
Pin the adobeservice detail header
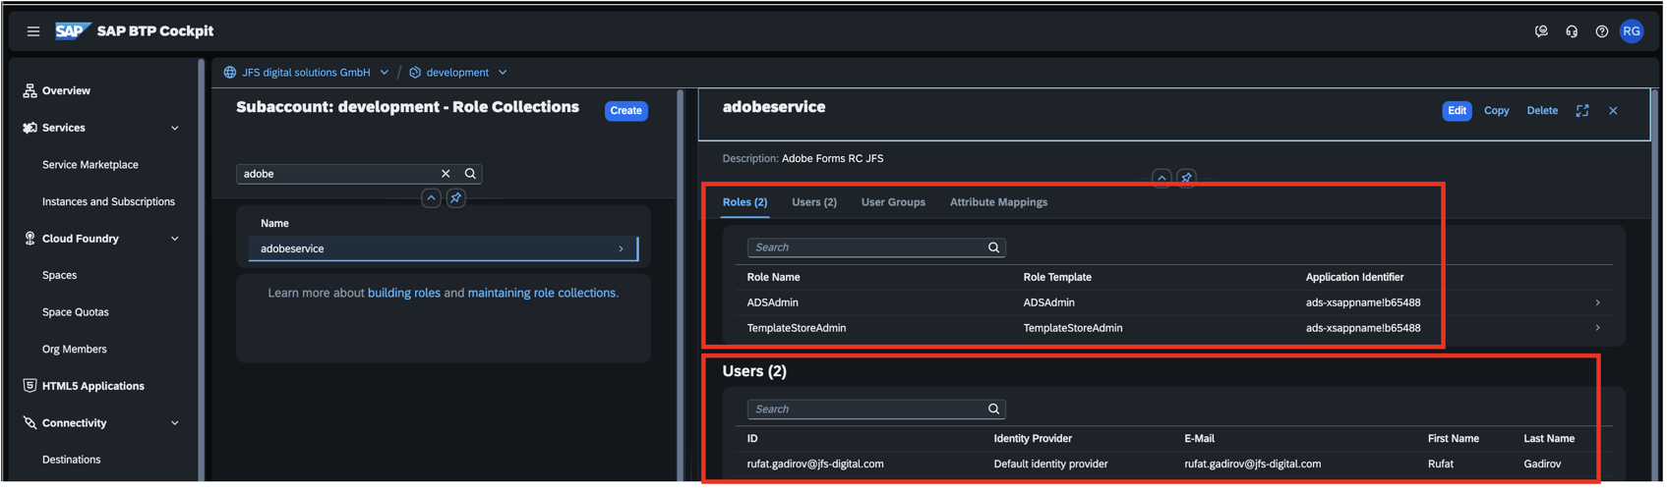(x=1186, y=178)
